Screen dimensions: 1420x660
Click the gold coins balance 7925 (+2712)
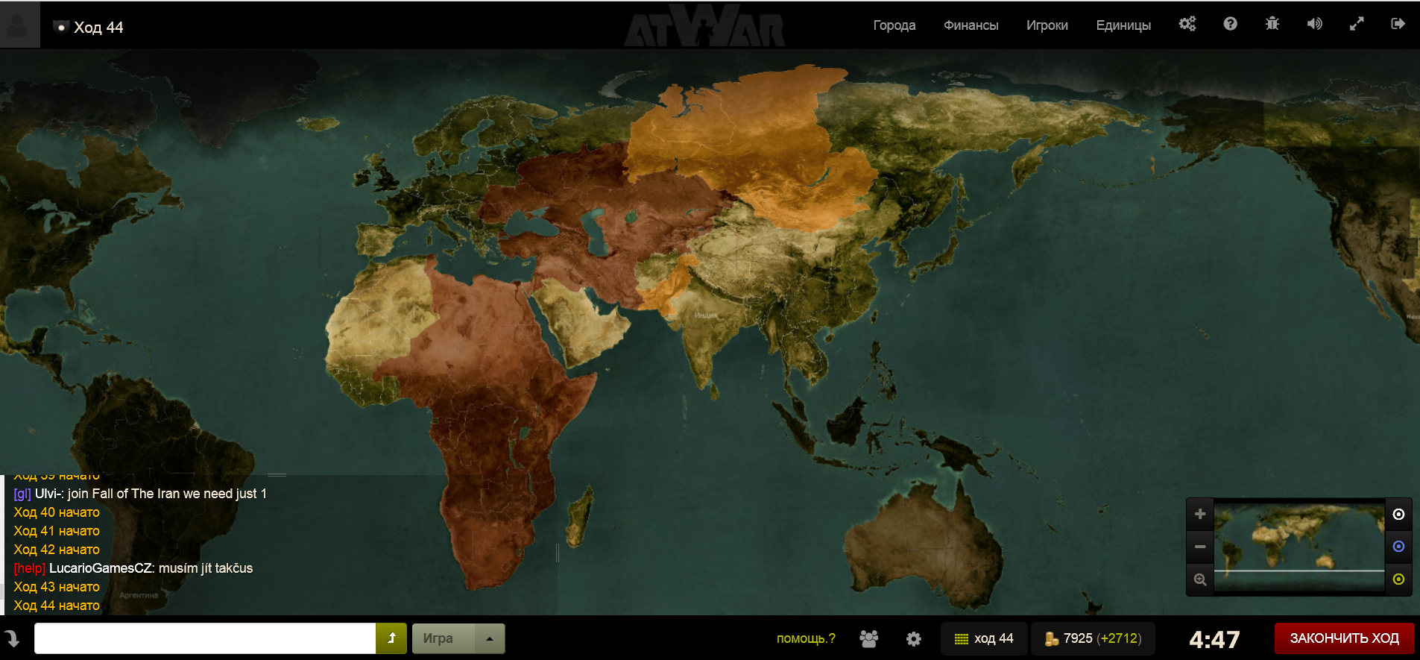[1093, 638]
